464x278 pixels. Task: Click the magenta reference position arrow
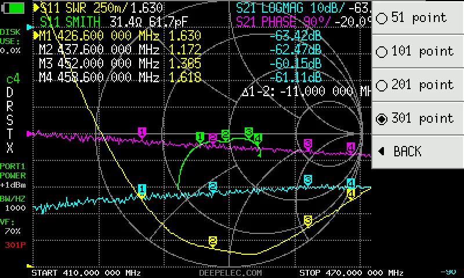pyautogui.click(x=30, y=134)
